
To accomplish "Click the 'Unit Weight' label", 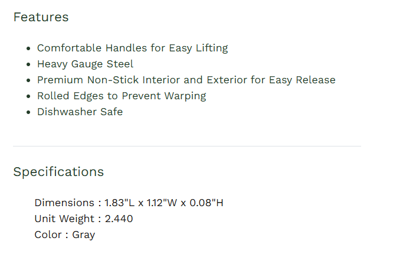I will tap(64, 219).
